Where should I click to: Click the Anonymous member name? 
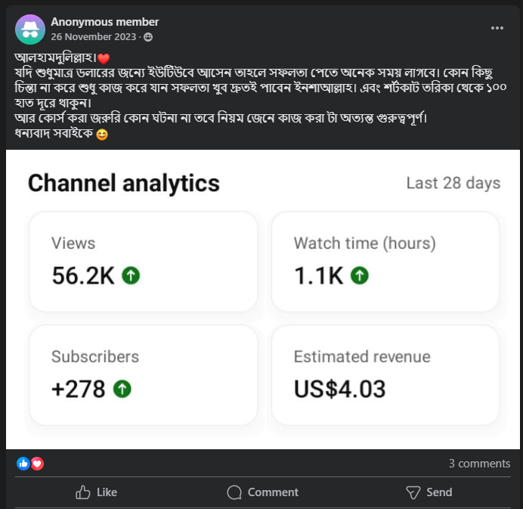(x=105, y=22)
